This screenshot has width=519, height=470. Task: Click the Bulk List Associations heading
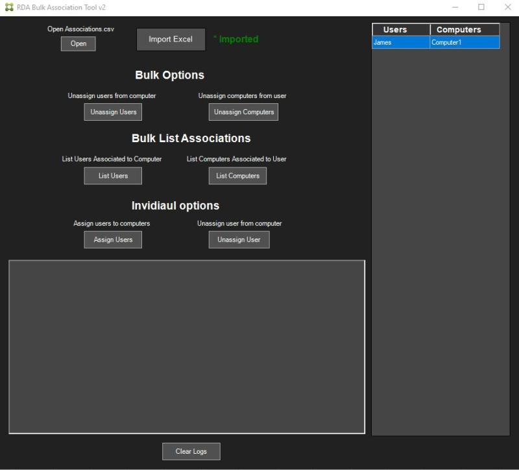point(191,138)
